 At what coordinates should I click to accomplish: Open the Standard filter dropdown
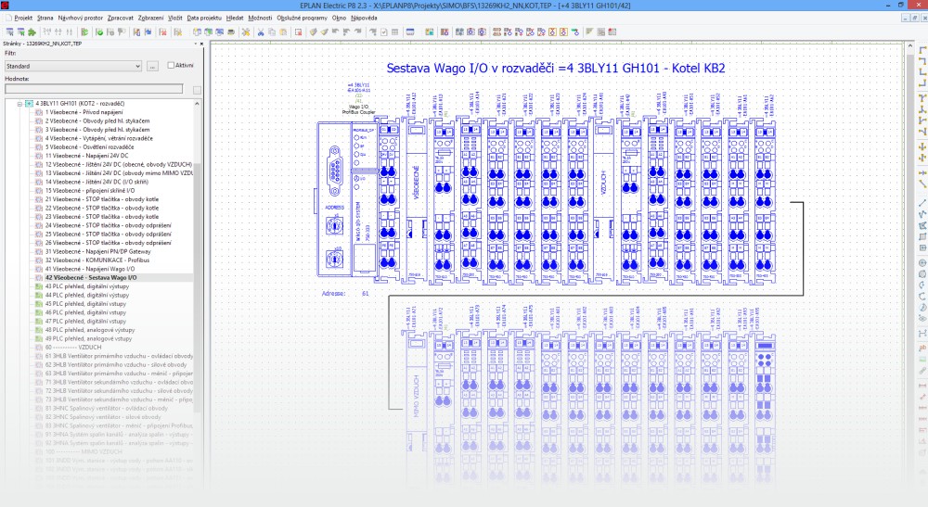pyautogui.click(x=73, y=66)
